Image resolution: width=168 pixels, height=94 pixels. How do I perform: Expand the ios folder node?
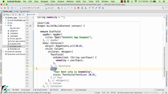click(x=6, y=23)
